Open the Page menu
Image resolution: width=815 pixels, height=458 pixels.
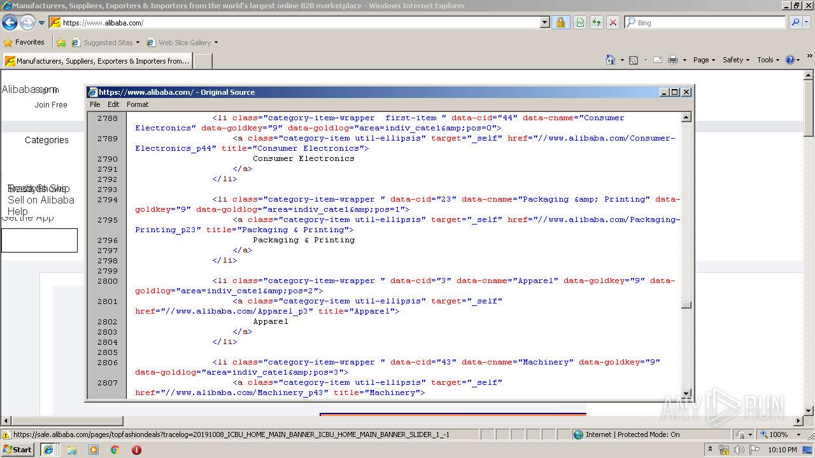point(704,60)
